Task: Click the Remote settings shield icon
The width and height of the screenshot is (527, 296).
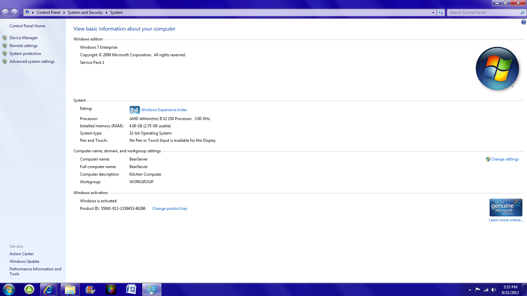Action: 5,46
